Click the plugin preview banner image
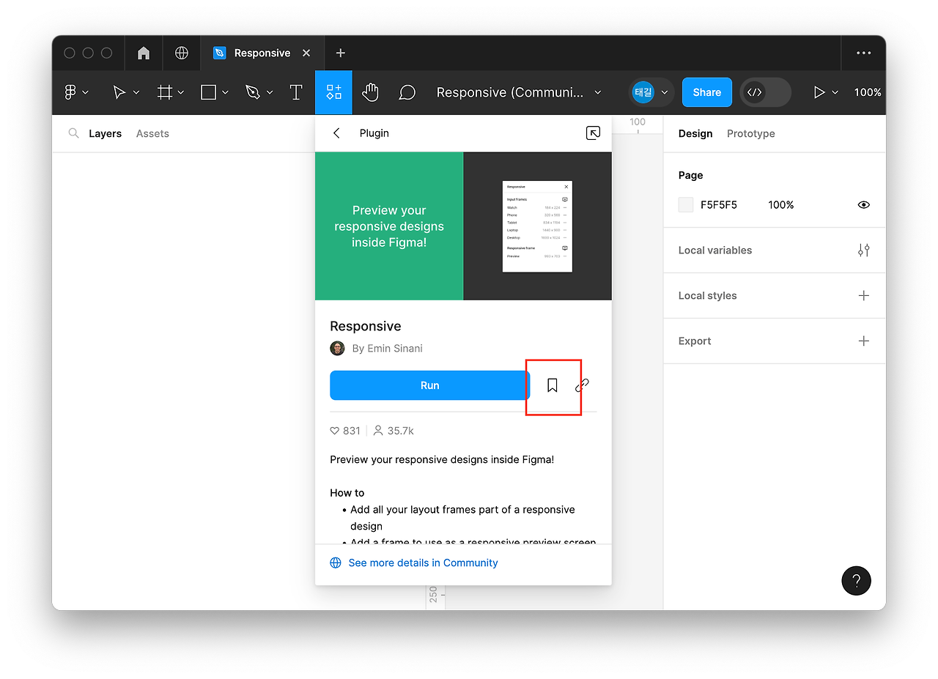Viewport: 938px width, 679px height. [463, 226]
